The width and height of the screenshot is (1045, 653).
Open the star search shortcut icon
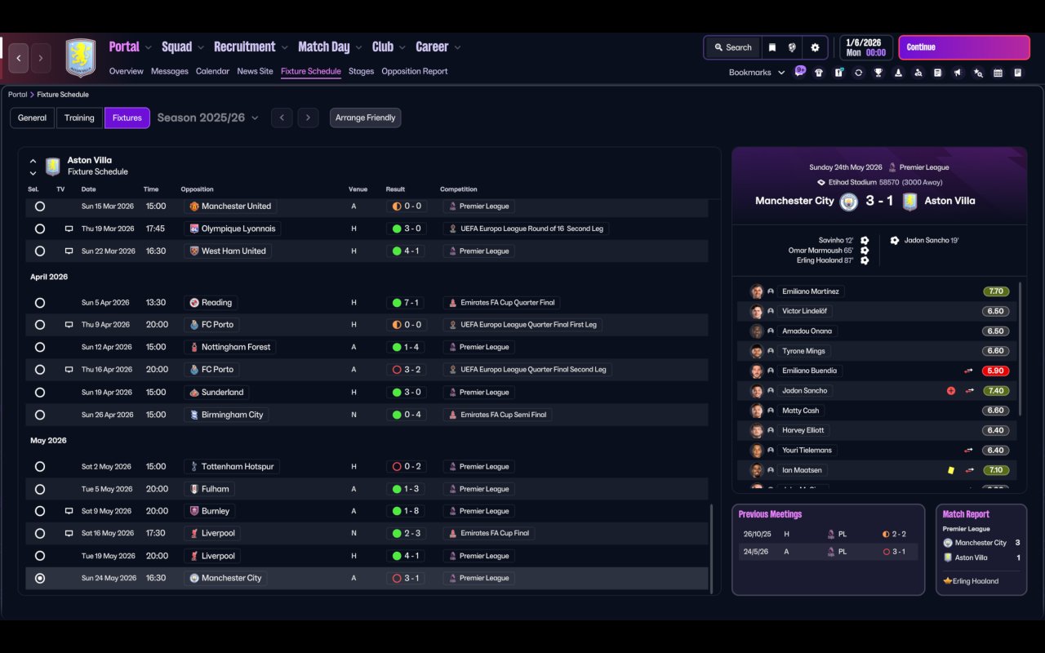click(978, 73)
